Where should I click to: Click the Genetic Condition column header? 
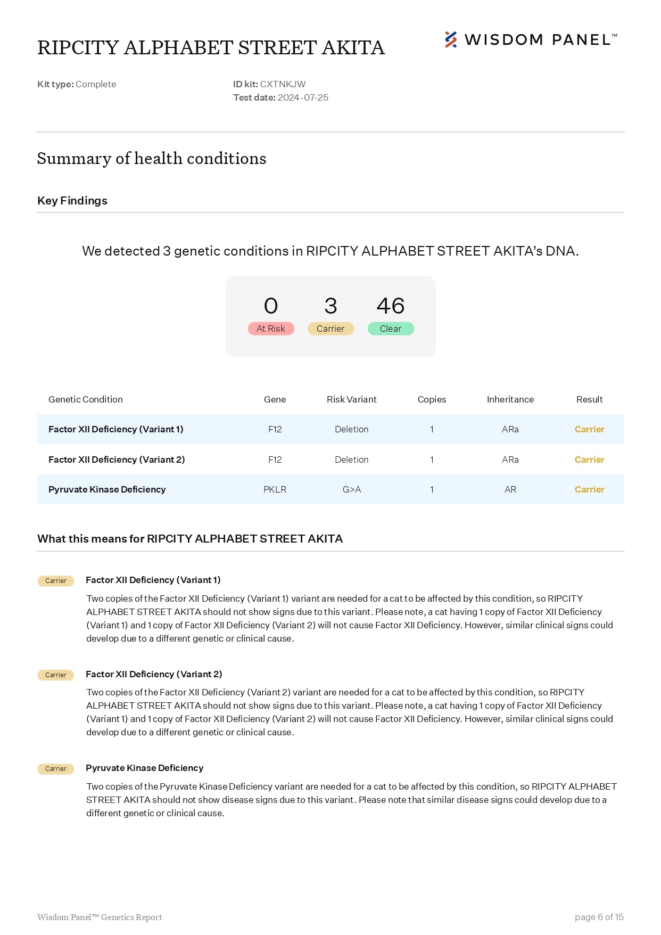(x=86, y=399)
